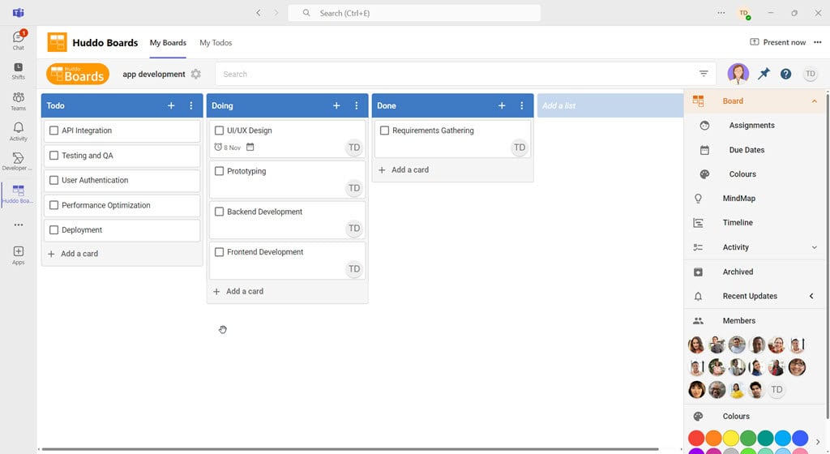Open Teams section in sidebar

19,101
